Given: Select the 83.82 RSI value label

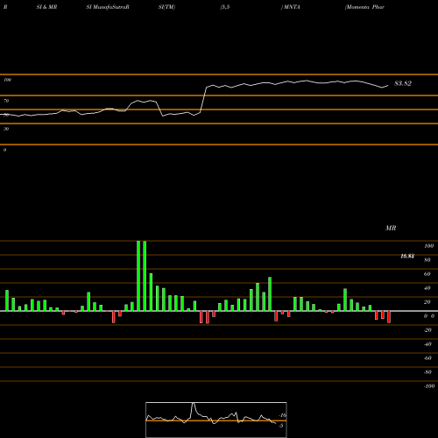Looking at the screenshot, I should coord(403,83).
